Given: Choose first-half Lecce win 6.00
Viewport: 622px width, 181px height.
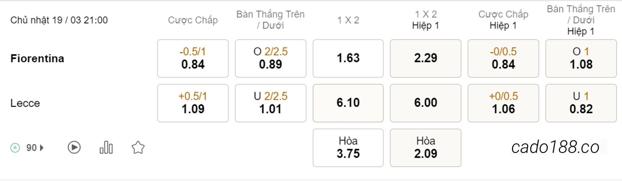Looking at the screenshot, I should (x=426, y=103).
